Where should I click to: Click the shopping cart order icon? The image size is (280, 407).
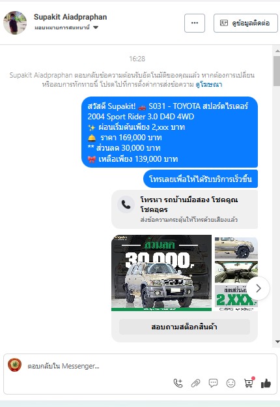249,383
